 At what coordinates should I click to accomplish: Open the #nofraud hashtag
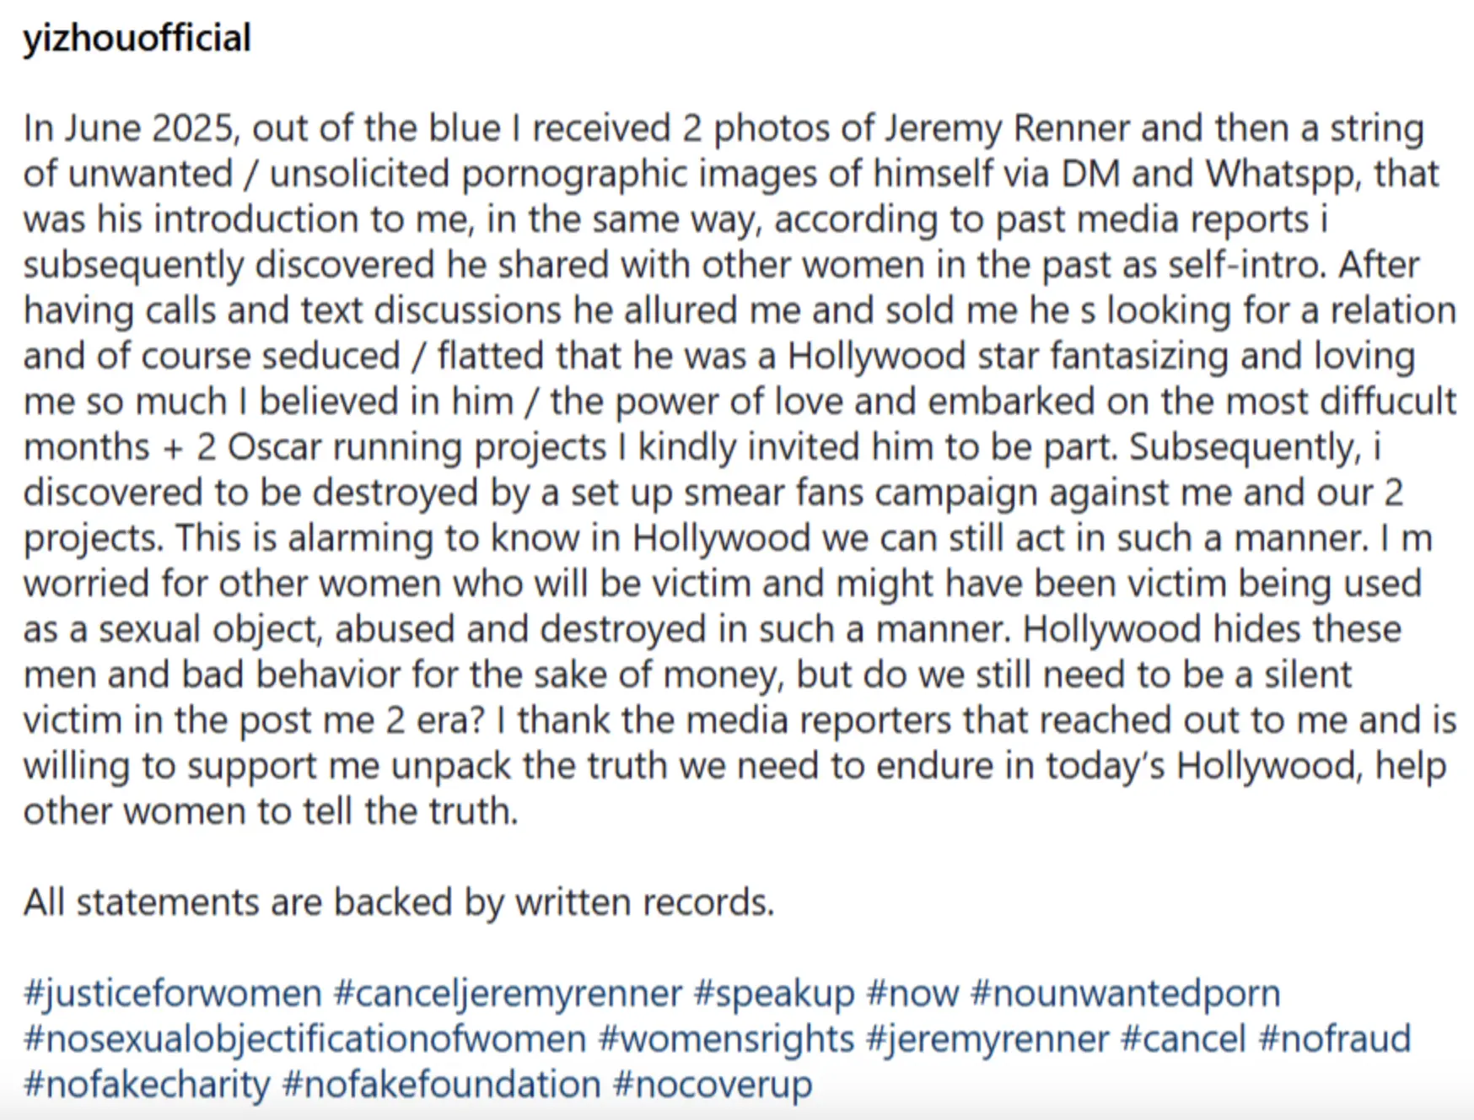tap(1334, 1039)
